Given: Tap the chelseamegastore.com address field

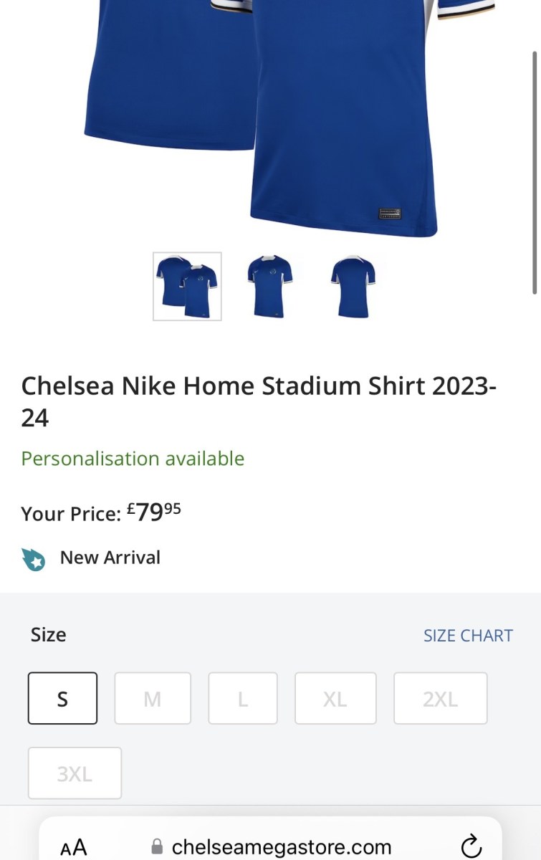Looking at the screenshot, I should click(x=281, y=848).
